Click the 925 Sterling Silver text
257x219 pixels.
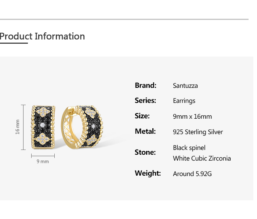click(x=198, y=132)
